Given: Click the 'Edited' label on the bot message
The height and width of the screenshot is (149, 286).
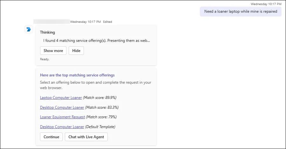Looking at the screenshot, I should (x=107, y=22).
